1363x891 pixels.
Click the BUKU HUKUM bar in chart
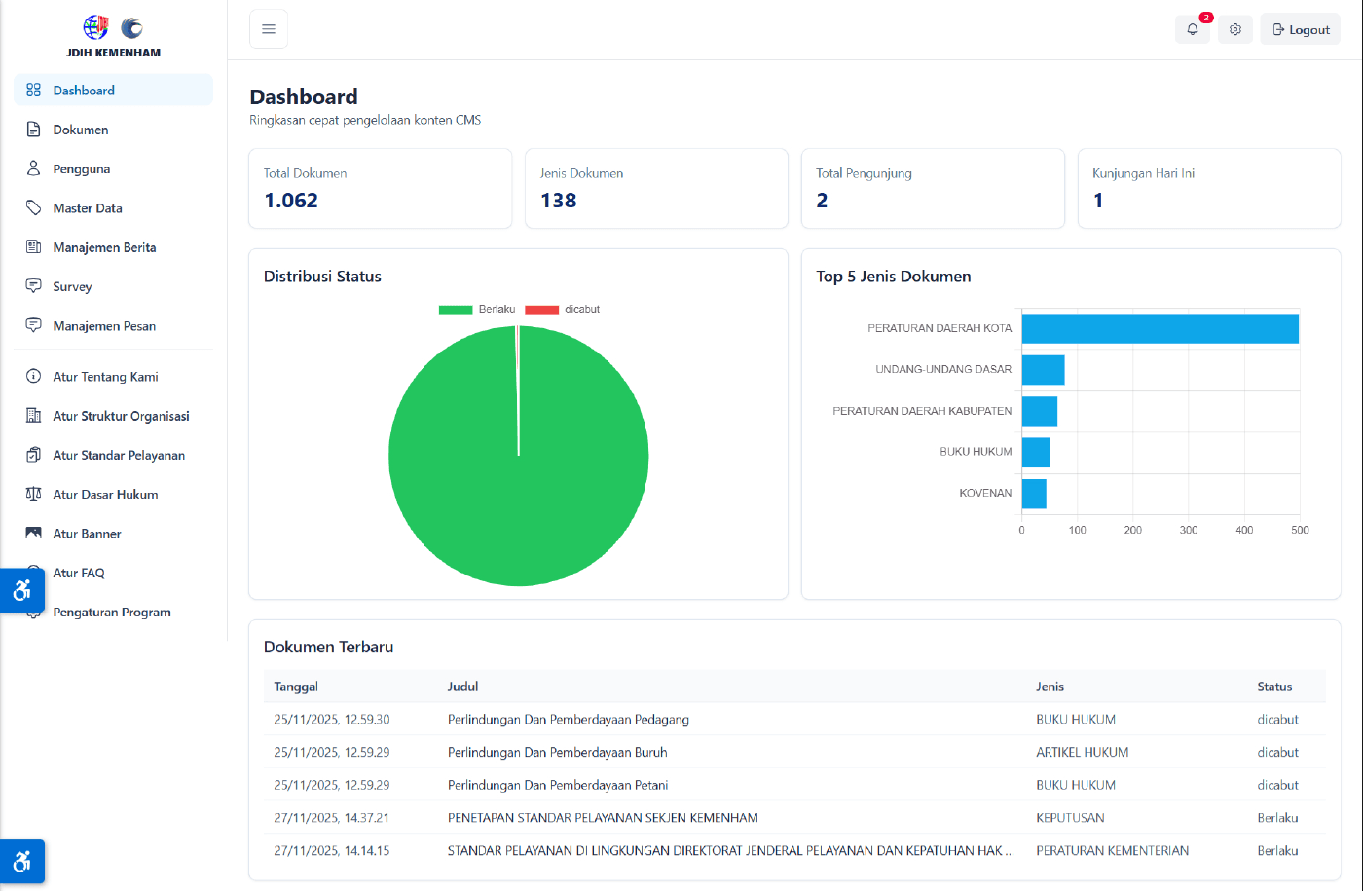click(x=1036, y=452)
